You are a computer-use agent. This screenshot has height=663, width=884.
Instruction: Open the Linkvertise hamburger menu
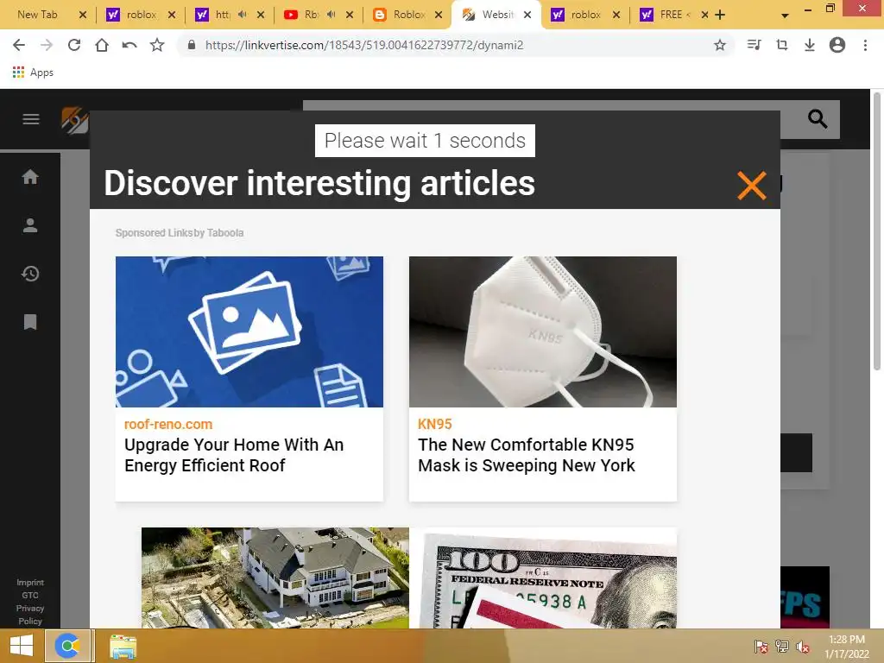tap(31, 119)
